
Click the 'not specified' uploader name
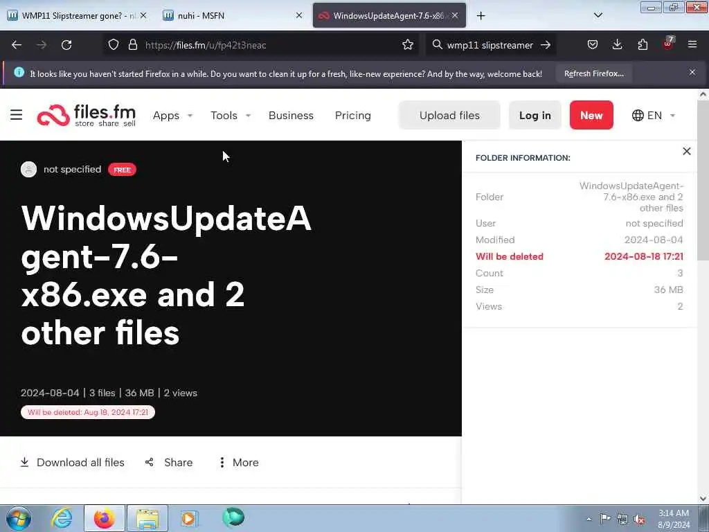pyautogui.click(x=72, y=169)
